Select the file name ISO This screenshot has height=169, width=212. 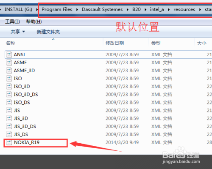[x=18, y=79]
